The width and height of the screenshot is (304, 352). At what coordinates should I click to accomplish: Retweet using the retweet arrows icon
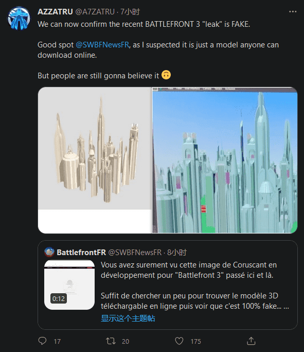pos(111,341)
